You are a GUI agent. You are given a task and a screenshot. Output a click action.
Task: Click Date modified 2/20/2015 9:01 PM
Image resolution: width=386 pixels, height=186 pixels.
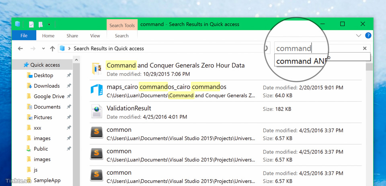coord(303,88)
